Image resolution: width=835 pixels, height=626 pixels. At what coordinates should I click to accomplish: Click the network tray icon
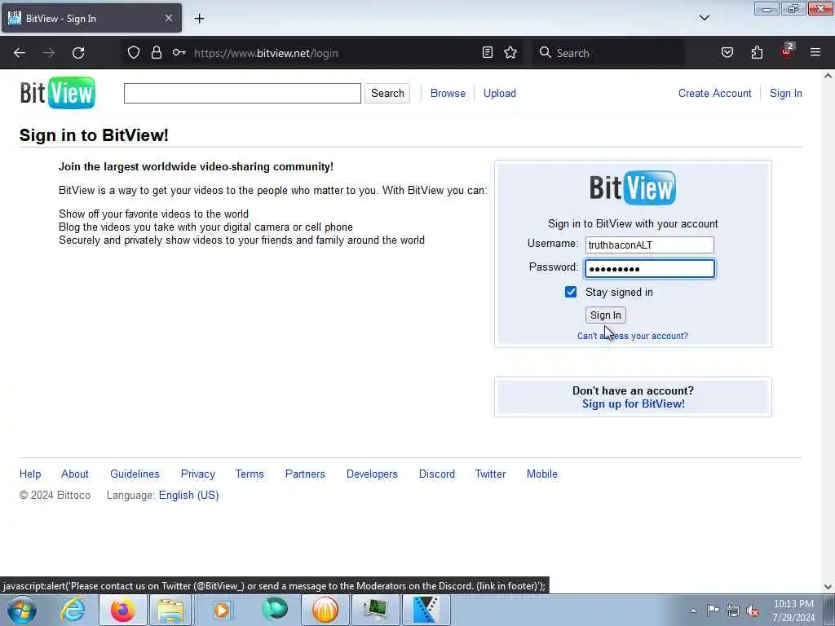(733, 611)
